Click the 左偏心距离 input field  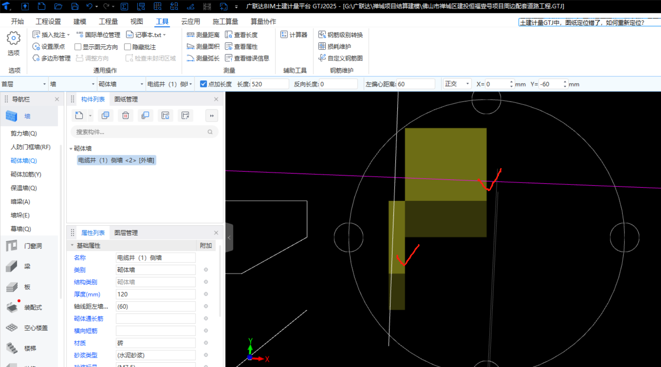(416, 84)
